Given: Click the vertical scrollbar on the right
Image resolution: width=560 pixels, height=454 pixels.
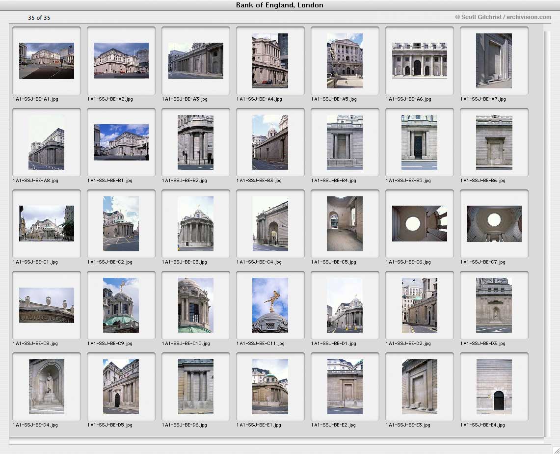Looking at the screenshot, I should point(547,234).
